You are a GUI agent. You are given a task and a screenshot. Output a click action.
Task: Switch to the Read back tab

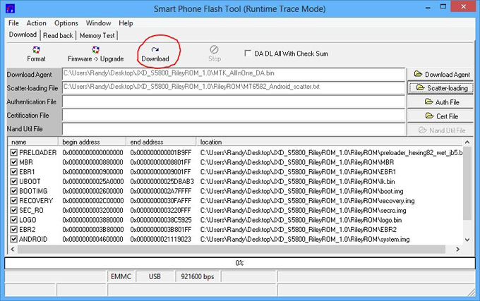(58, 35)
